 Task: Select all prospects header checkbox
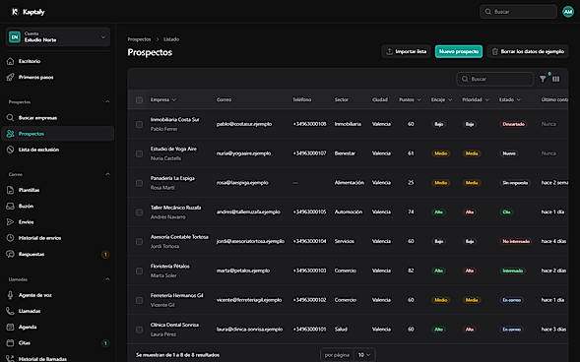139,99
